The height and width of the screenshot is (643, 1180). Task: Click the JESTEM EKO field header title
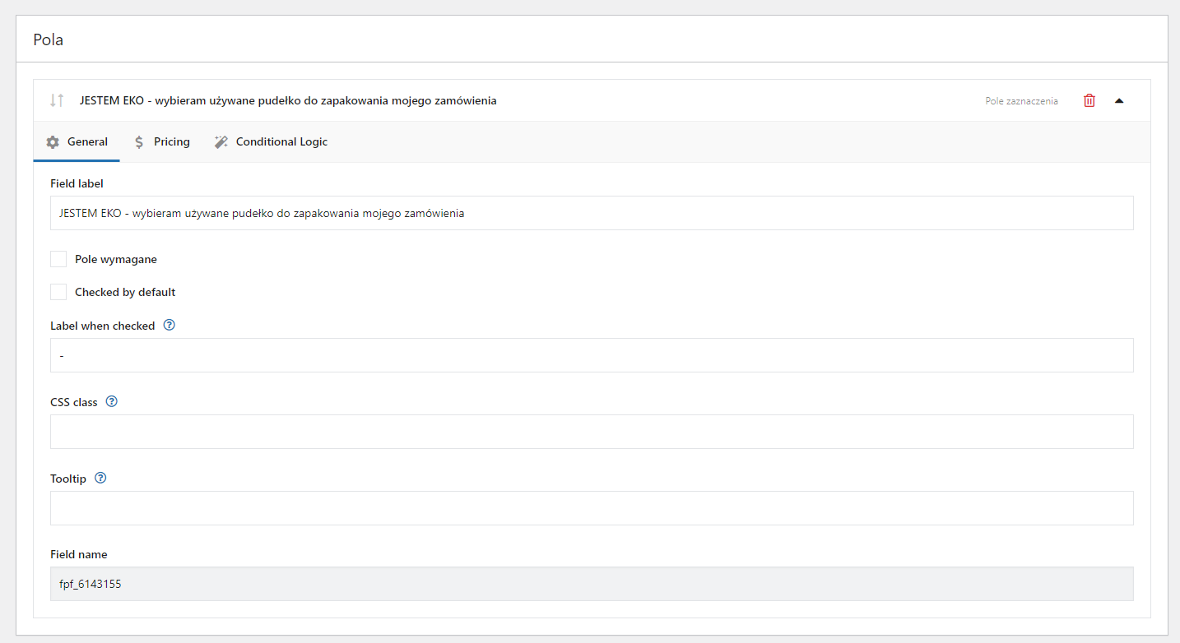[x=288, y=100]
